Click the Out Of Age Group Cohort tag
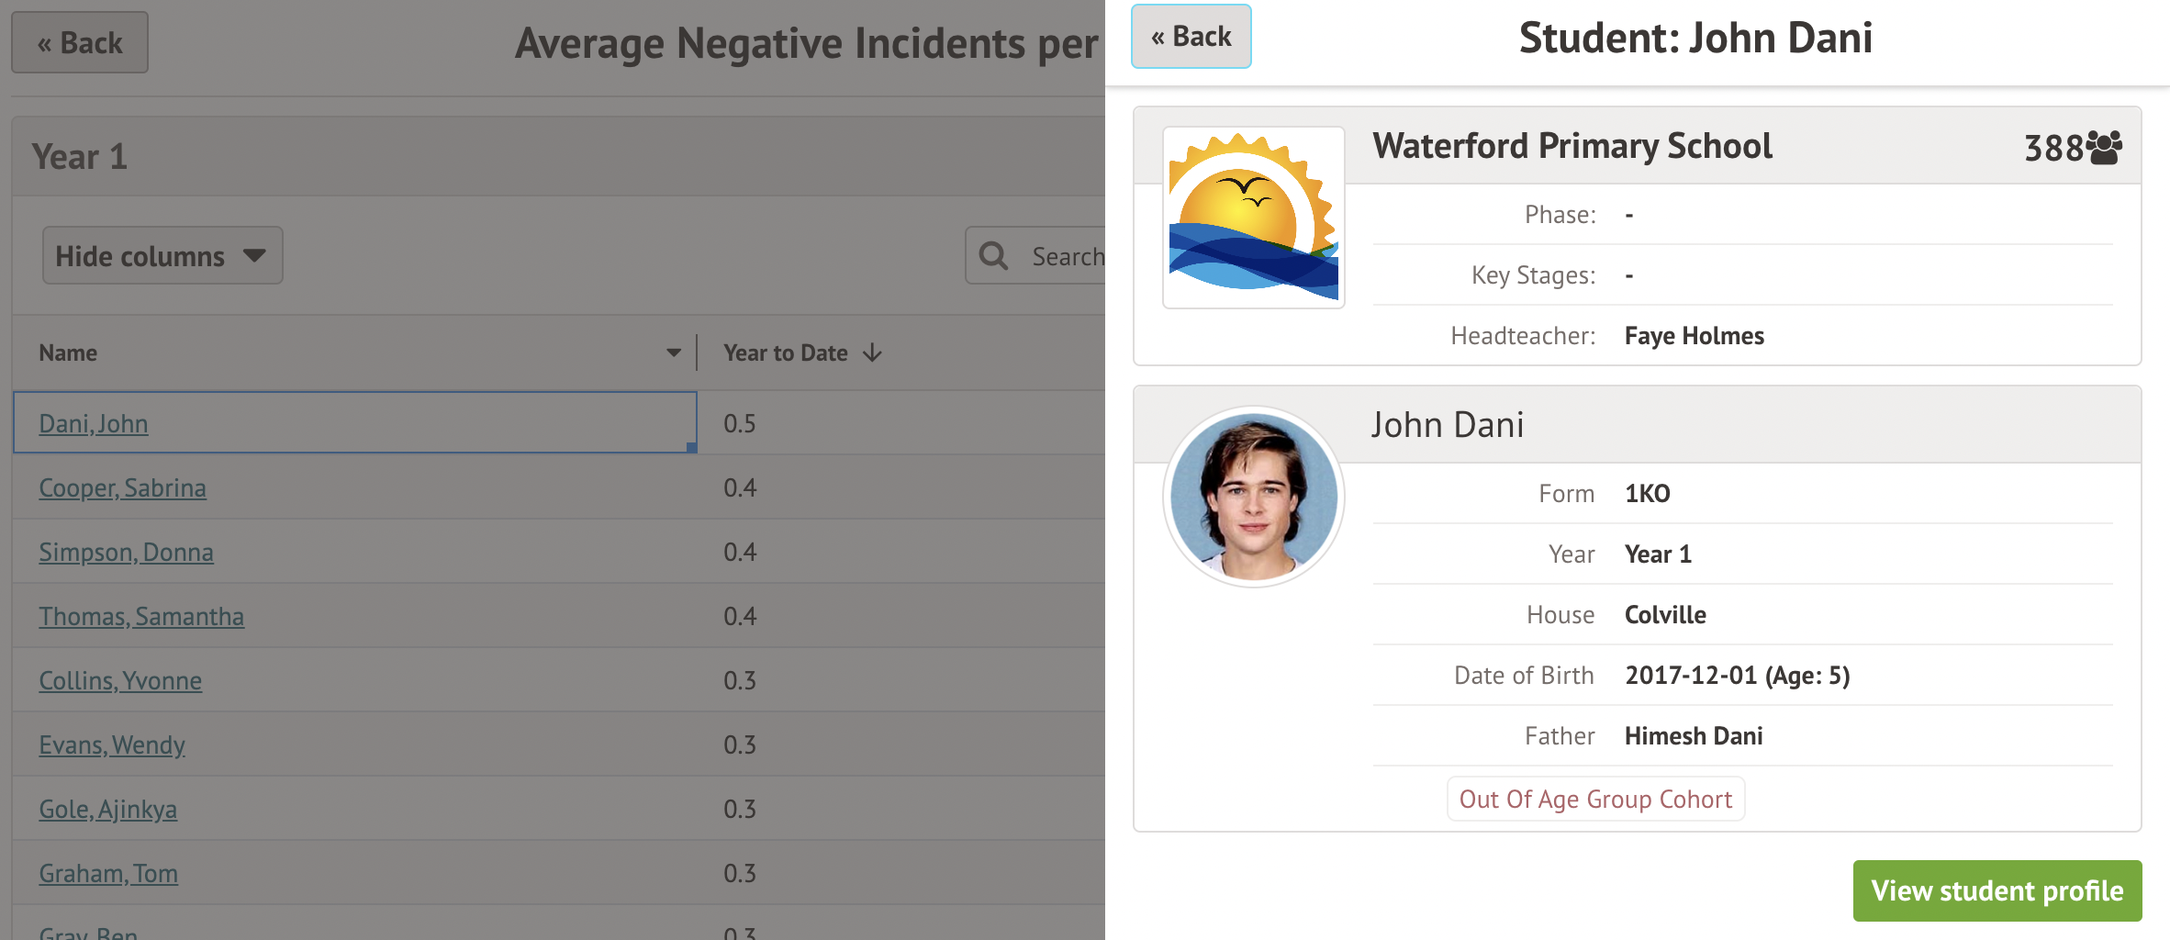2170x940 pixels. [x=1595, y=800]
